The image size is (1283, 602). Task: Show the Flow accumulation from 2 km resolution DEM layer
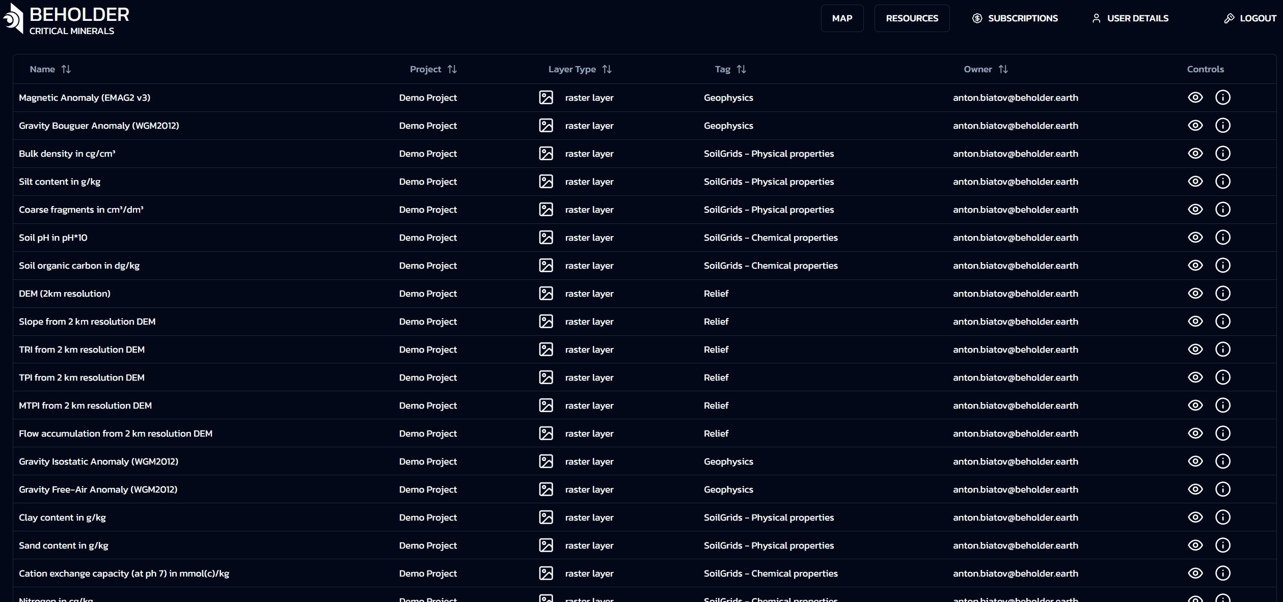[1195, 433]
